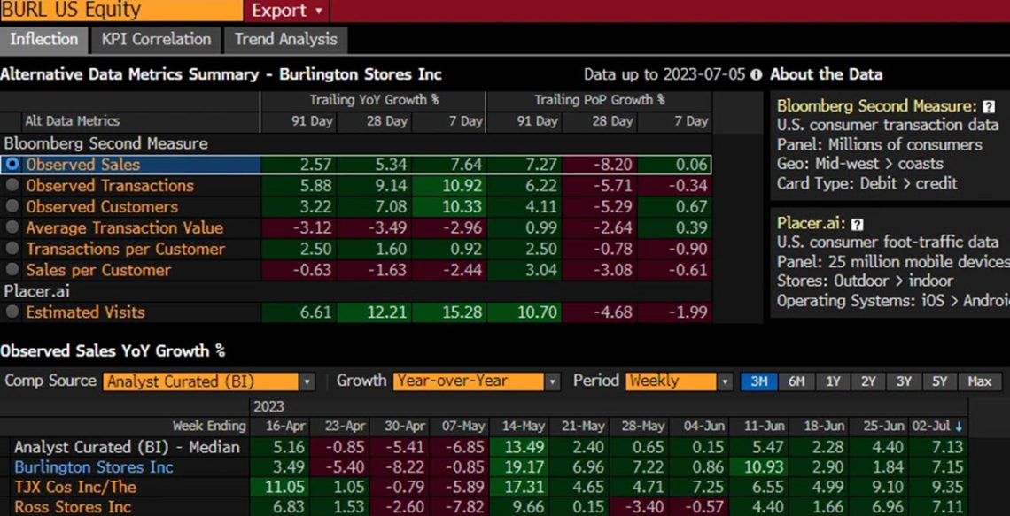1010x516 pixels.
Task: Click the Max range button
Action: pos(979,381)
